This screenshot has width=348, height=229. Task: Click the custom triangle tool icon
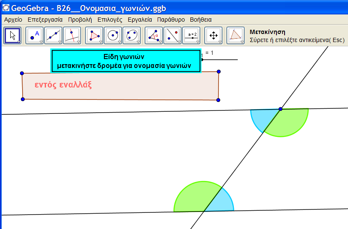coord(236,35)
